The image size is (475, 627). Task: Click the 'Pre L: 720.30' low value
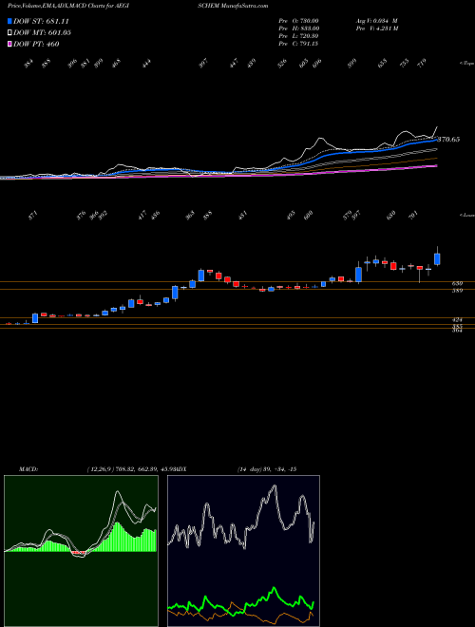tap(298, 36)
